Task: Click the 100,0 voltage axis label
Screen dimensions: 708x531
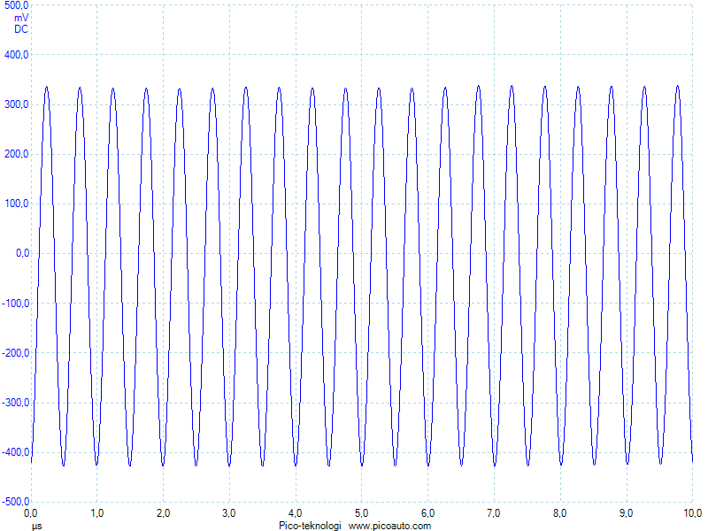Action: pyautogui.click(x=16, y=204)
